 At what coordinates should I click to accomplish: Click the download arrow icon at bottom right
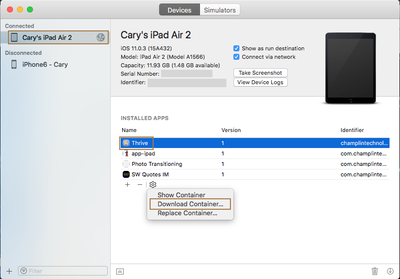(390, 271)
